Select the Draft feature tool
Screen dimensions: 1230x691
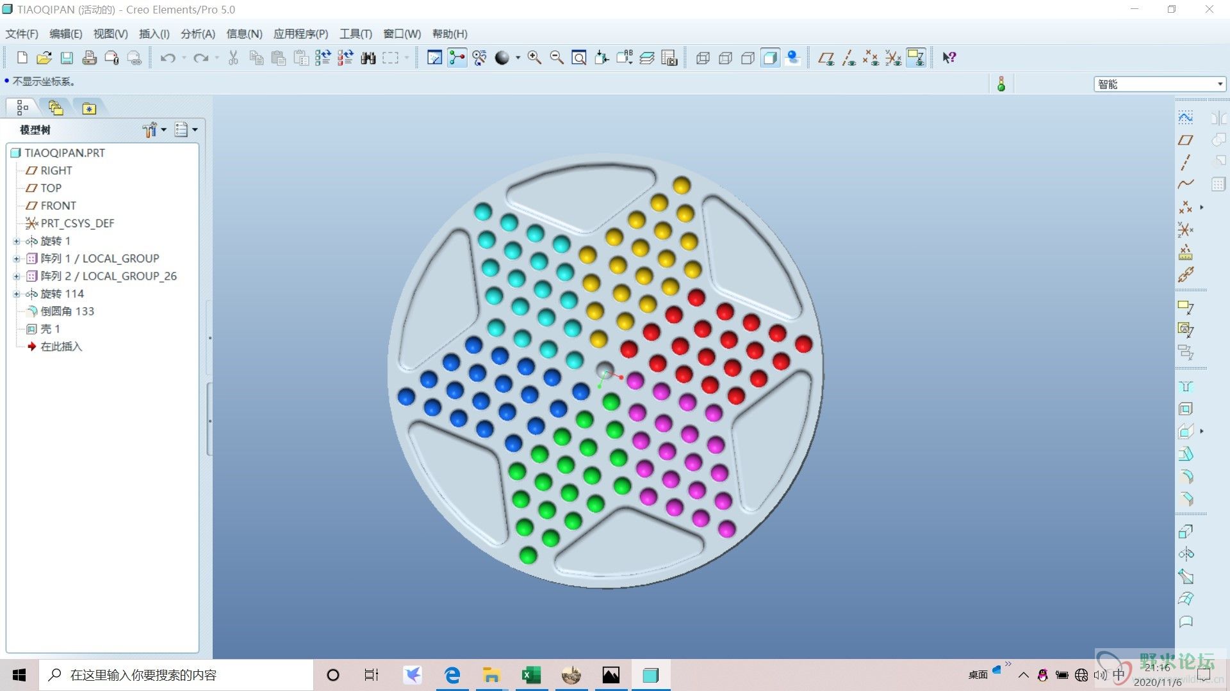point(1186,454)
